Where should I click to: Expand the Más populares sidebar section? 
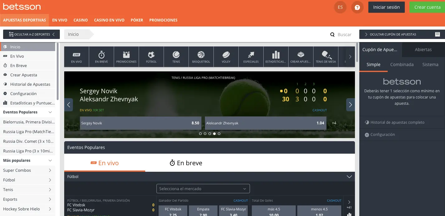point(28,160)
